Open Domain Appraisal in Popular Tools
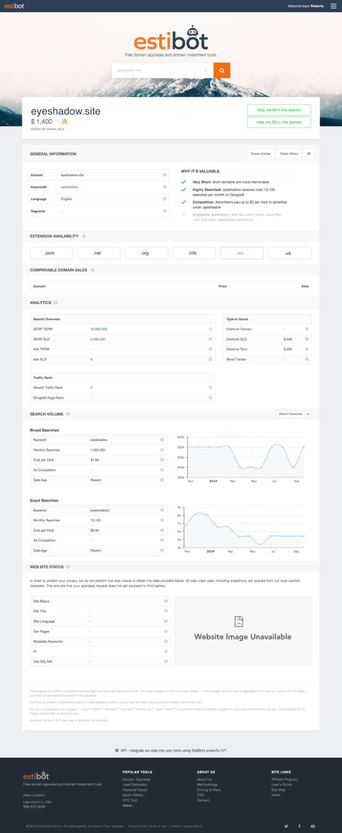 pos(136,779)
